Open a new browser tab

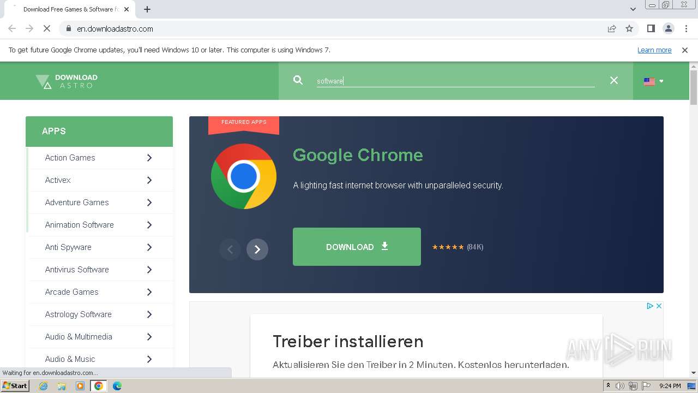(x=147, y=9)
